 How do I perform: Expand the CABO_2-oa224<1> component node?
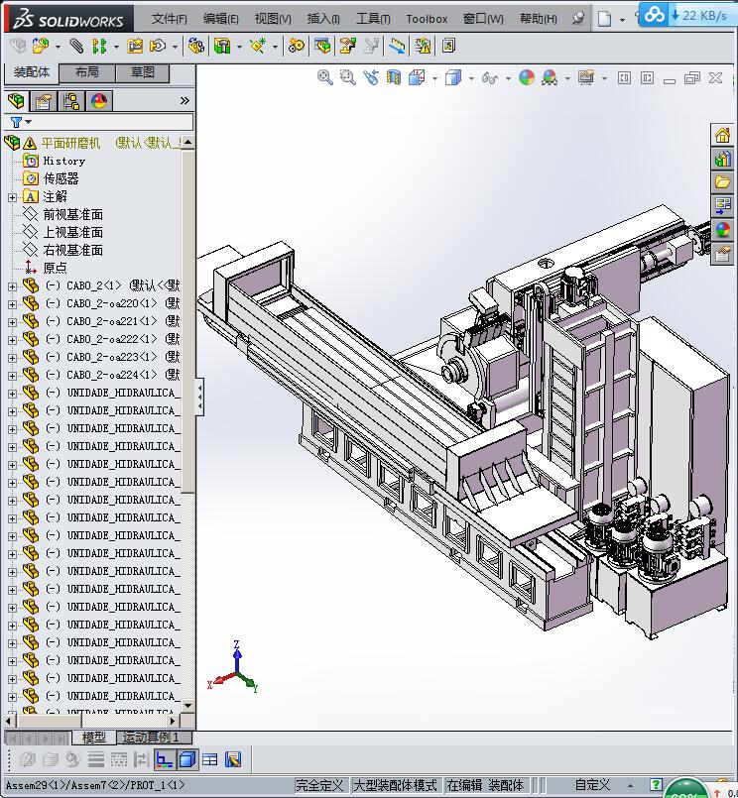coord(12,376)
